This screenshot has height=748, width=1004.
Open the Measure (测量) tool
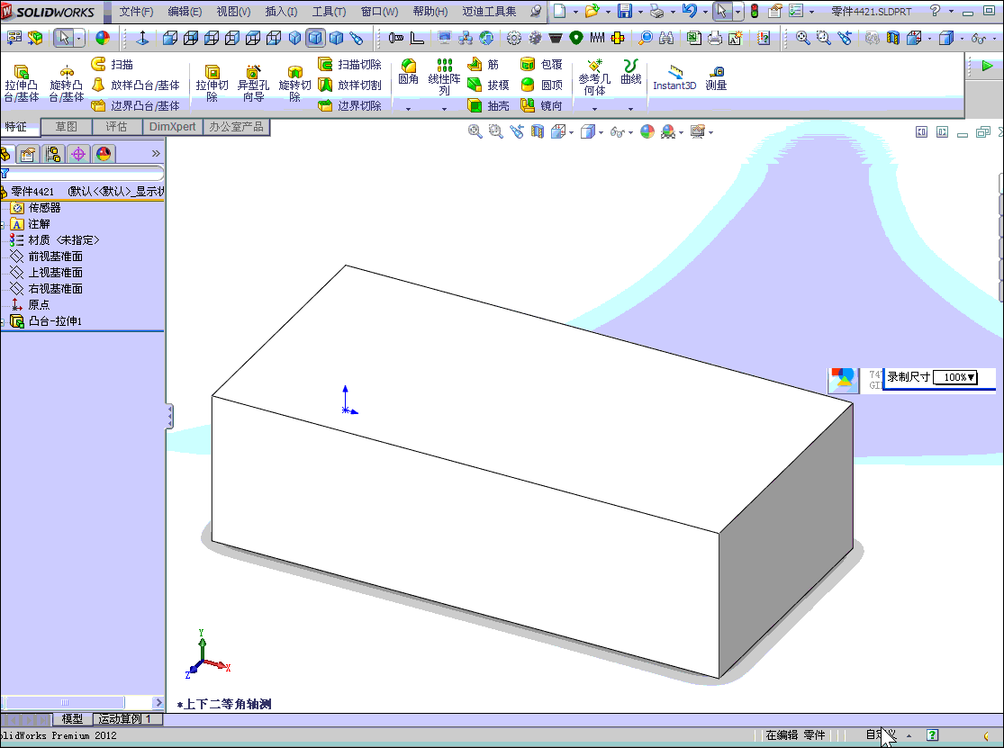tap(716, 78)
